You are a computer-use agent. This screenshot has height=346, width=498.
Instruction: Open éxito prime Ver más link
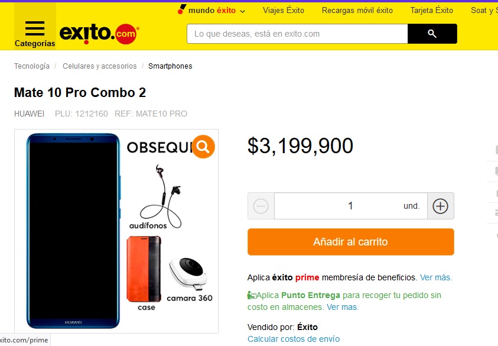(x=436, y=277)
